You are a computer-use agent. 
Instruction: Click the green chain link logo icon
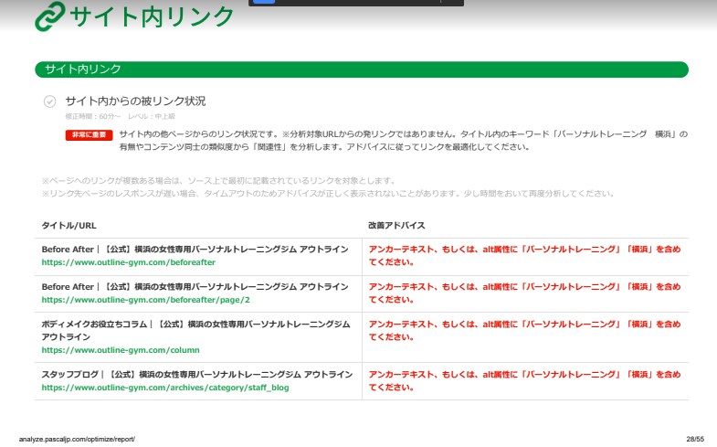(50, 16)
